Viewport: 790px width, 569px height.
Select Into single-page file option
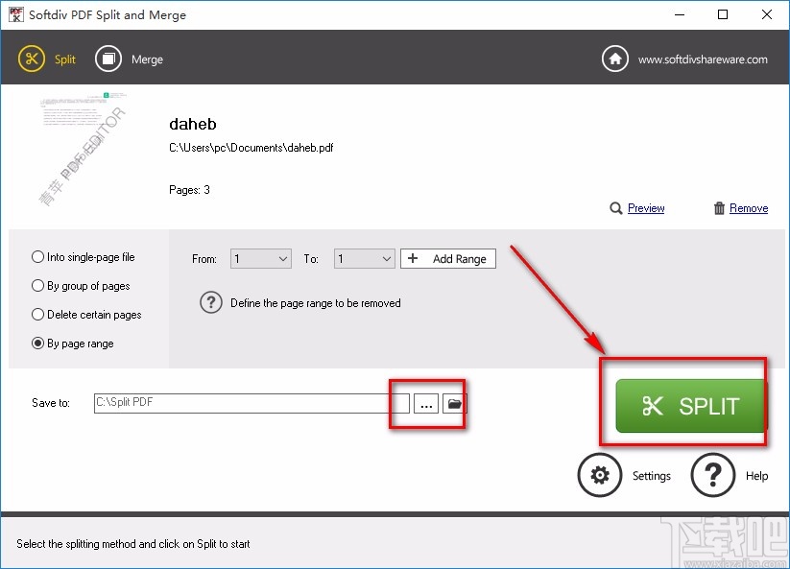click(84, 257)
